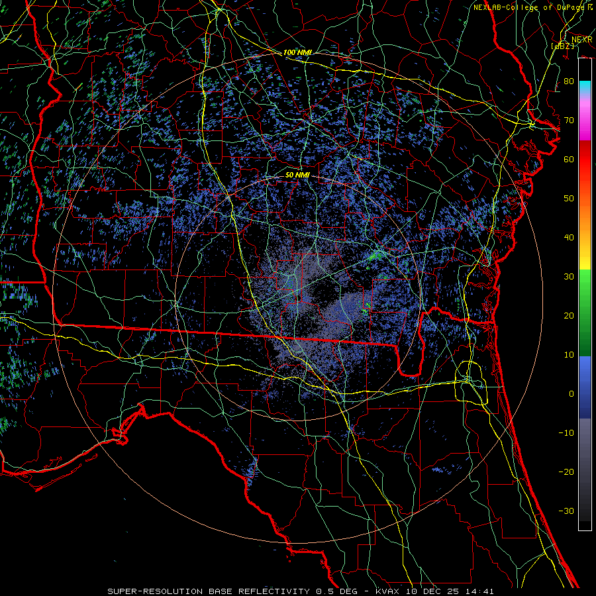Select the 60 value on dBZ scale
Screen dimensions: 596x596
(569, 160)
